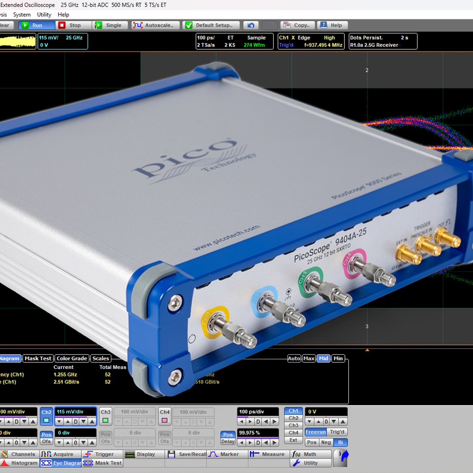The image size is (473, 473).
Task: Select the Bi trigger slope
Action: pos(341,442)
